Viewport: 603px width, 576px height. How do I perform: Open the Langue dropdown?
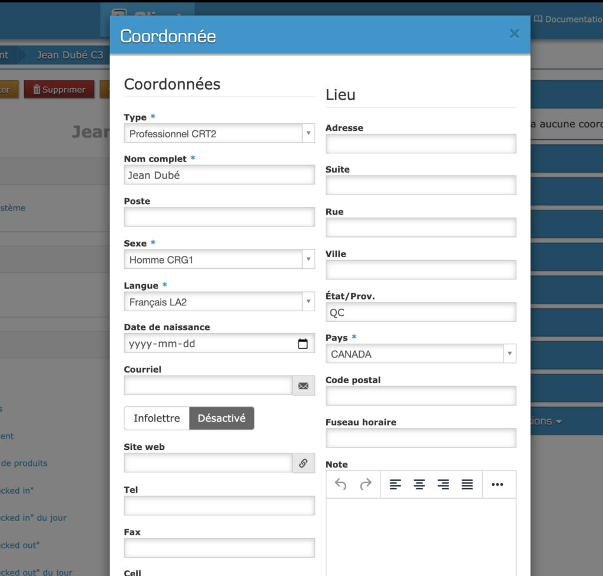(x=219, y=302)
